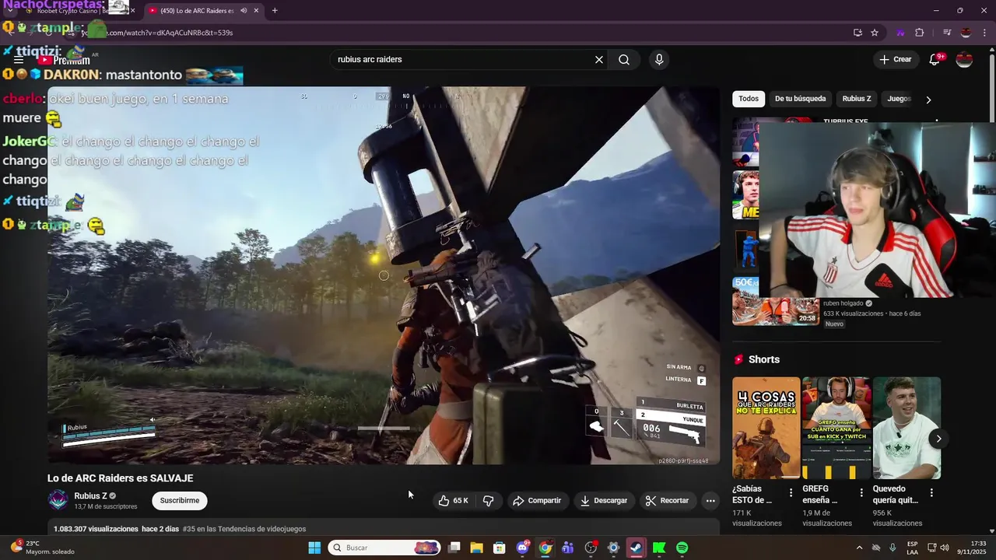Click the volume icon in system tray
Screen dimensions: 996x560
(945, 548)
